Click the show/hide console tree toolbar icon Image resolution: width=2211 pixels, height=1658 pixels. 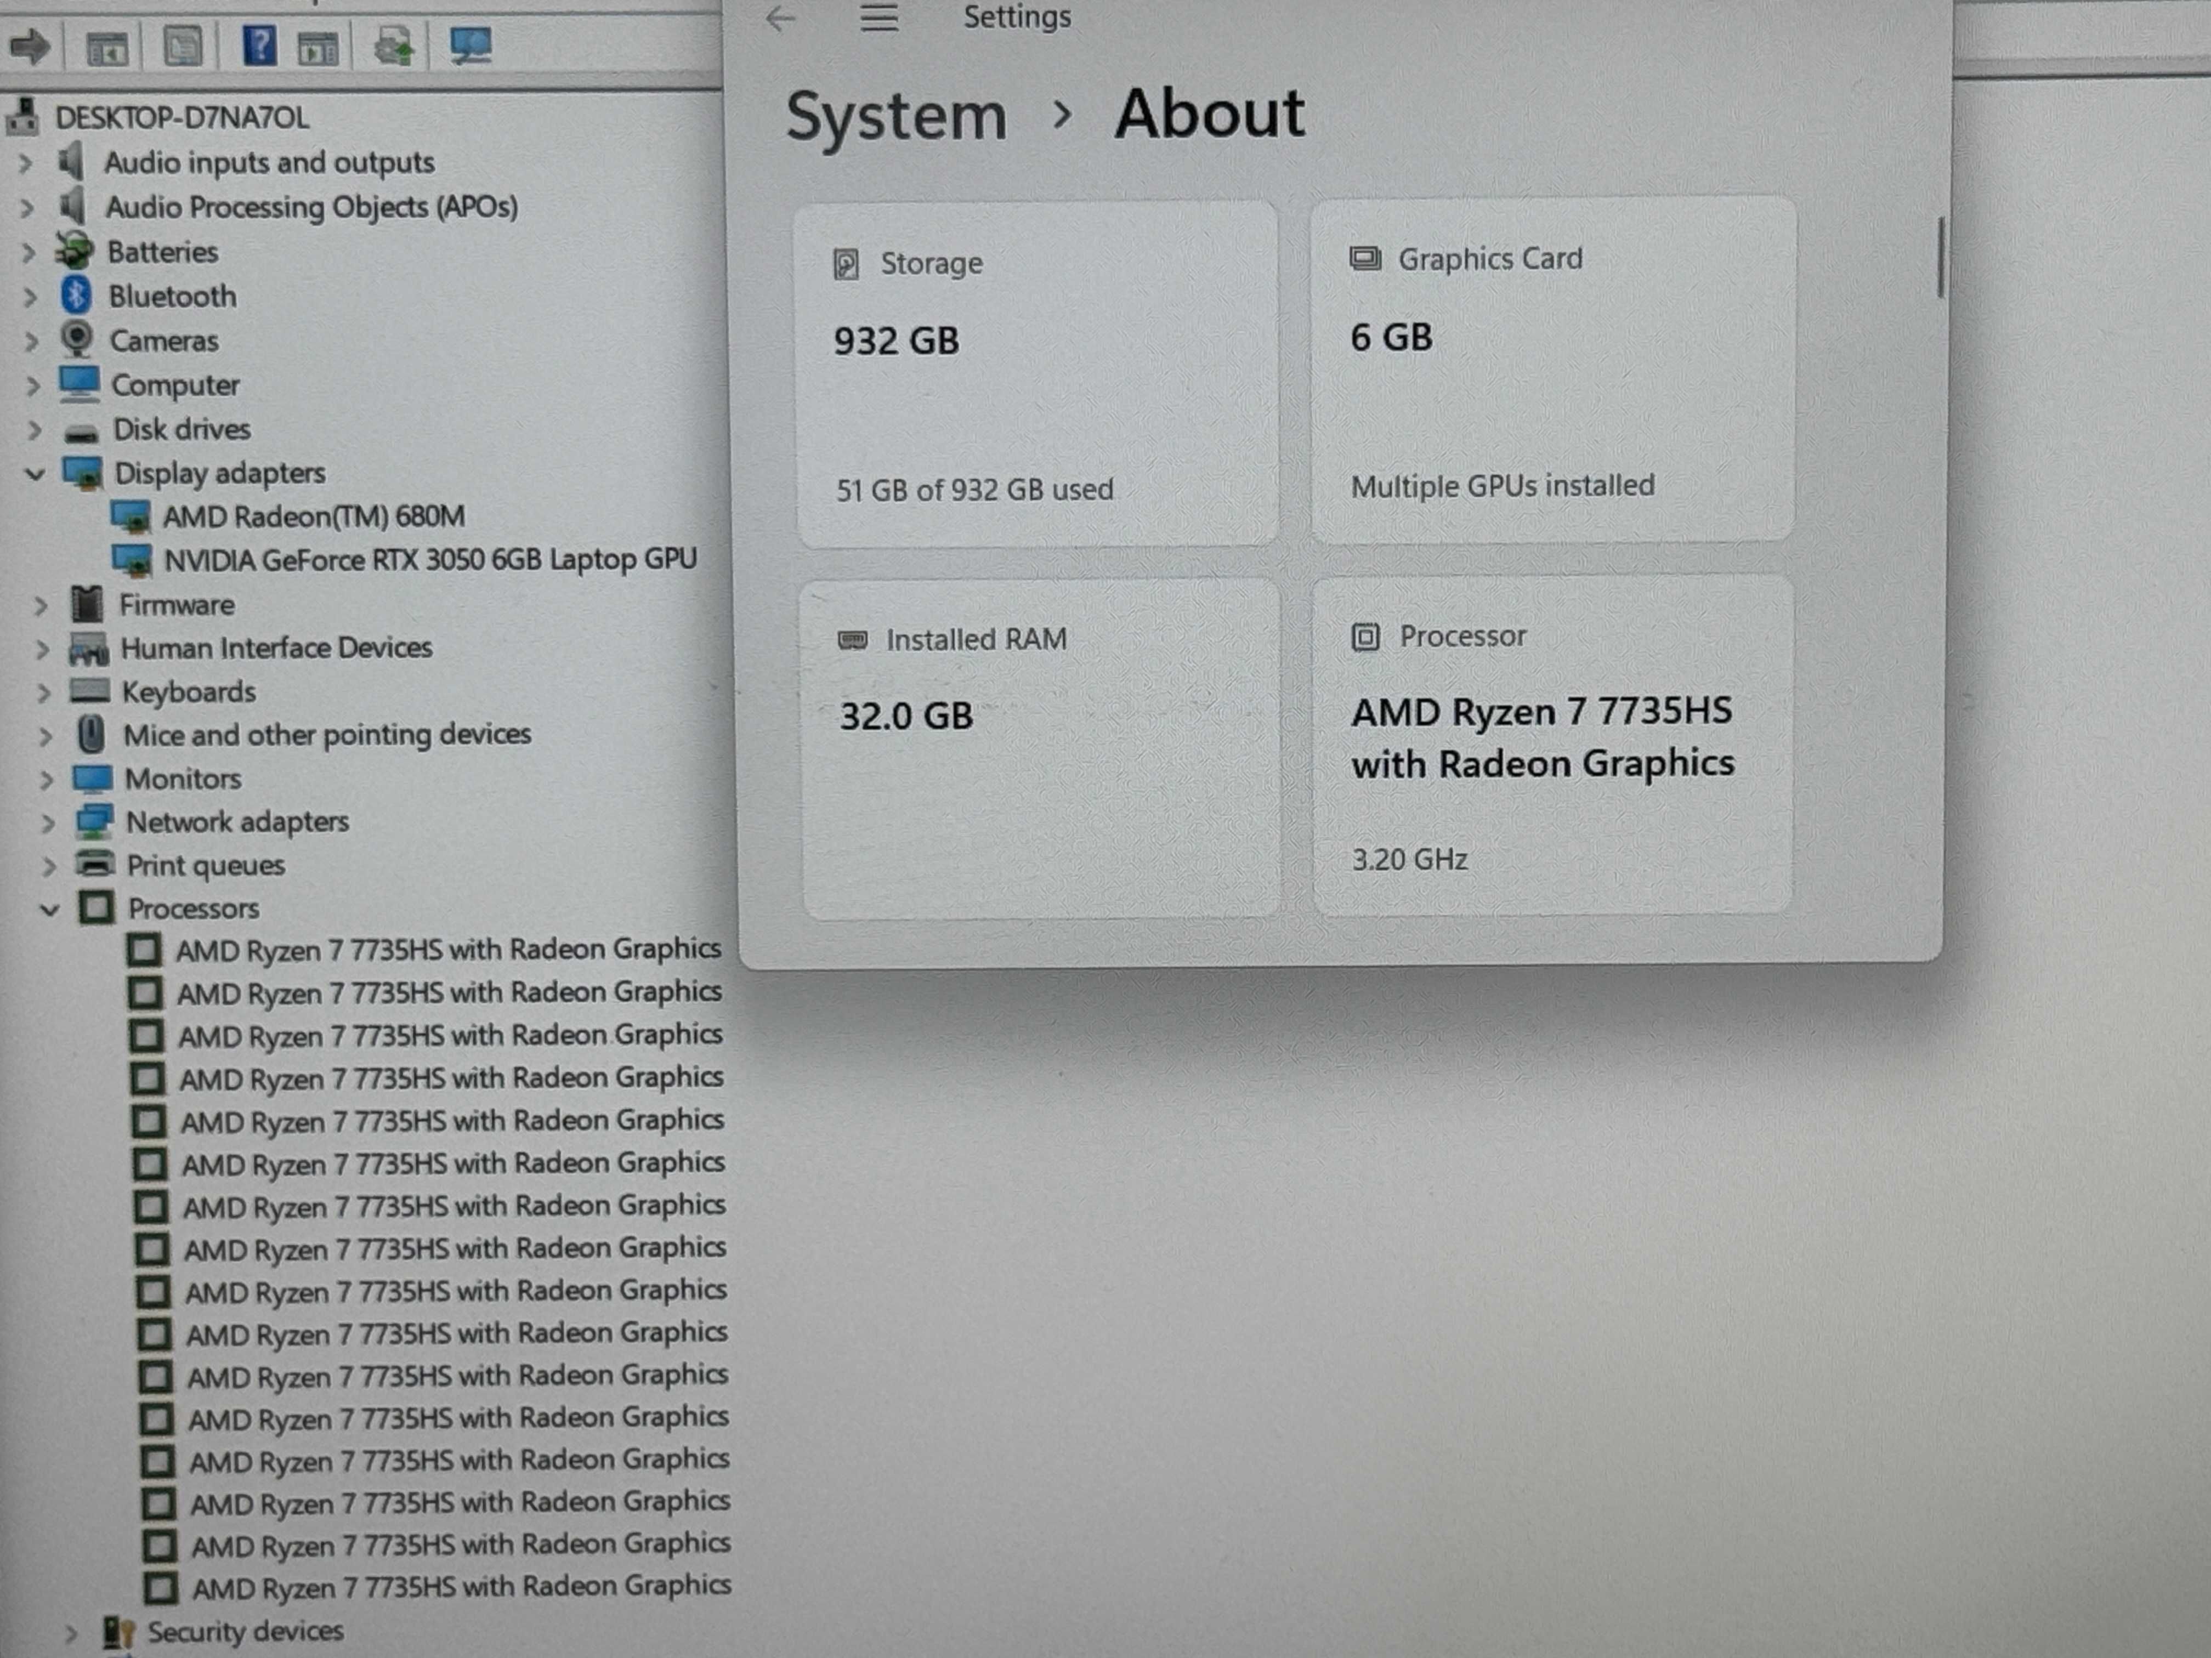107,48
